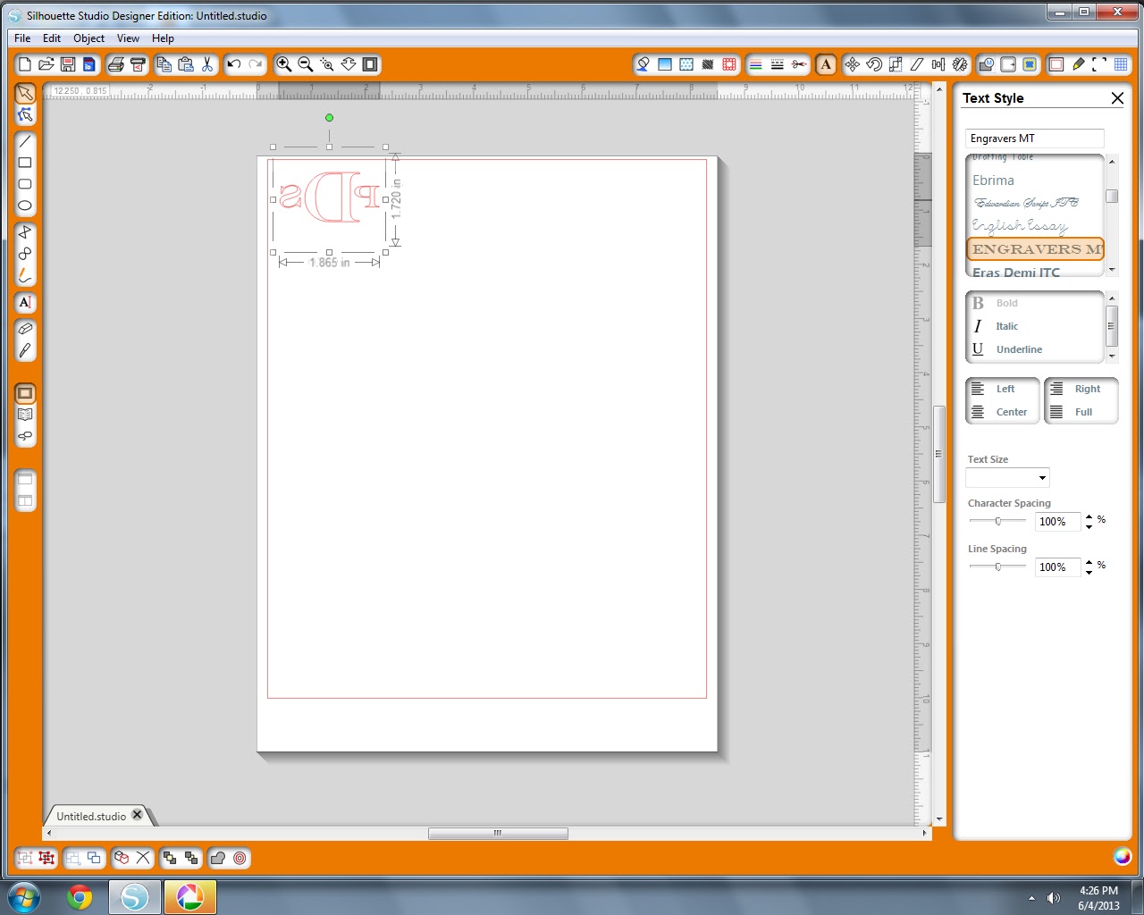Choose the Draw a Polygon tool
The image size is (1144, 915).
pyautogui.click(x=25, y=231)
